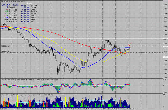The height and width of the screenshot is (110, 168).
Task: Select the 14 Day Avg label
Action: (x=13, y=19)
